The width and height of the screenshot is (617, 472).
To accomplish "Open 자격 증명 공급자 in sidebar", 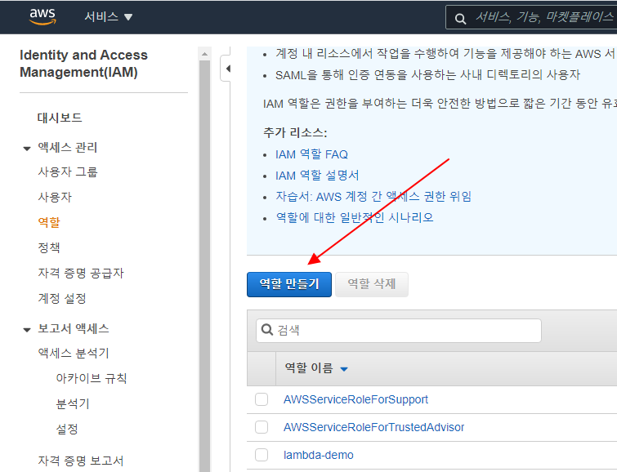I will (x=81, y=273).
